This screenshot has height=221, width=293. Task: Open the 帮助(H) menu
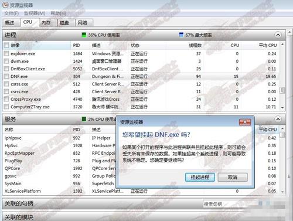click(58, 13)
